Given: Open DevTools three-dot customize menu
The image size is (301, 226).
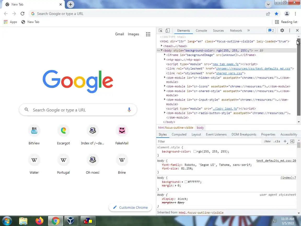Looking at the screenshot, I should tap(290, 30).
